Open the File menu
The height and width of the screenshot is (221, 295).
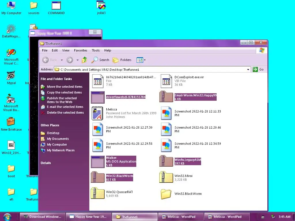(x=45, y=50)
